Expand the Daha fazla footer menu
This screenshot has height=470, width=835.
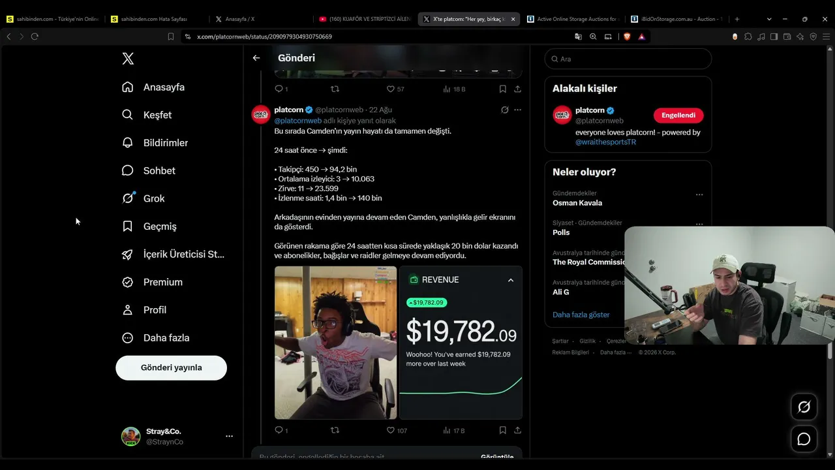pyautogui.click(x=616, y=352)
